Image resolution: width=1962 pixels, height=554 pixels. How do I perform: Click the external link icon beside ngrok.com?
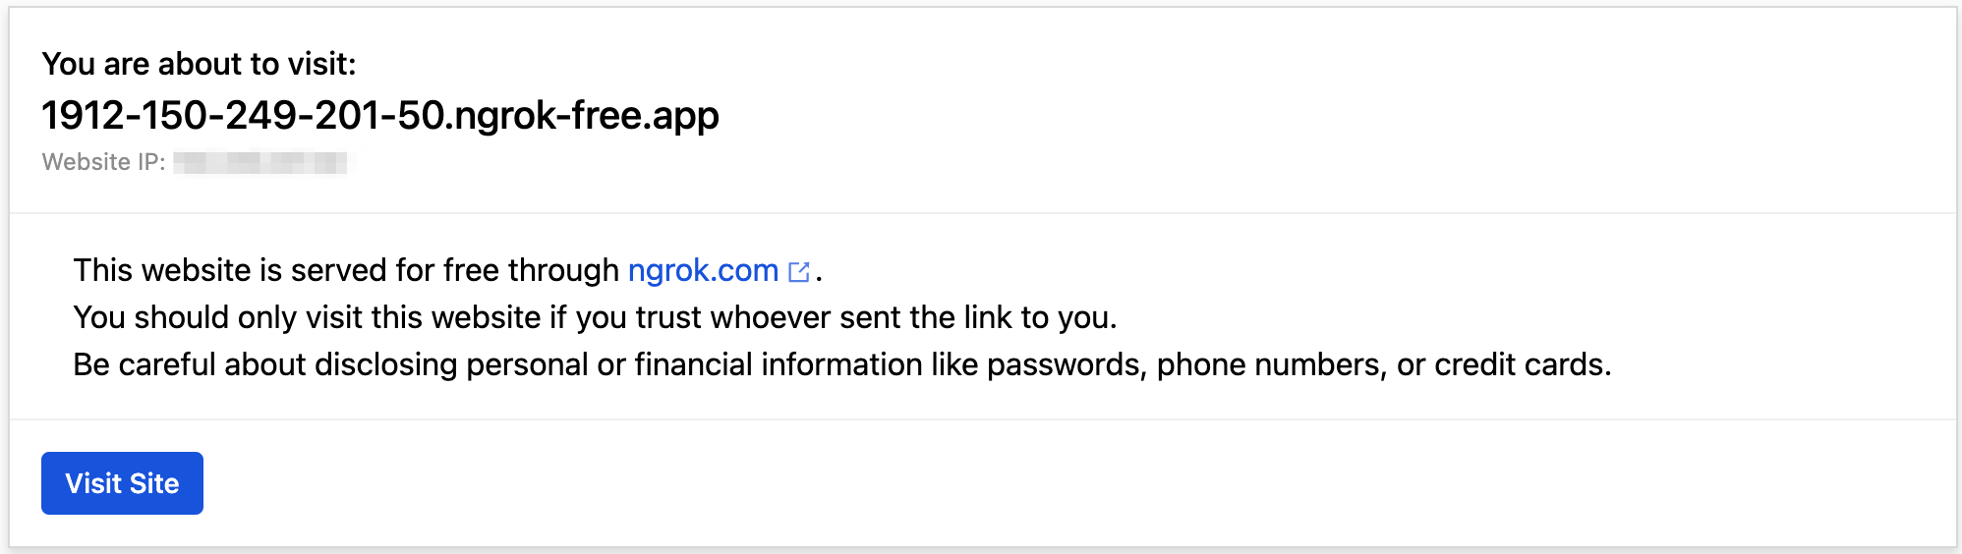coord(799,272)
